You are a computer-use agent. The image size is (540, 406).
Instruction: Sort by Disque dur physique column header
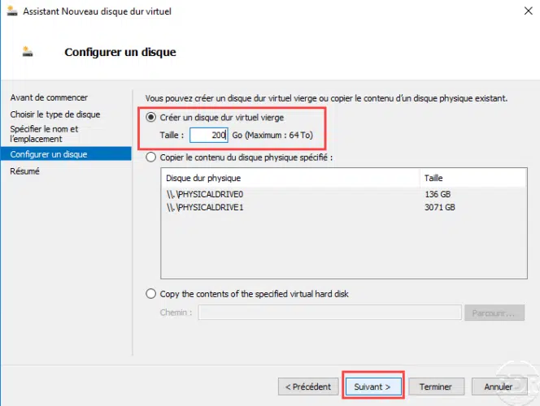coord(290,178)
